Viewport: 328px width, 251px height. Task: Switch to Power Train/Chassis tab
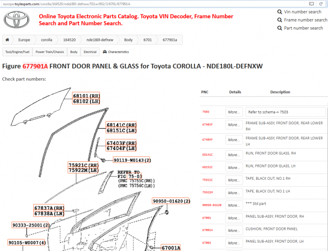point(51,52)
